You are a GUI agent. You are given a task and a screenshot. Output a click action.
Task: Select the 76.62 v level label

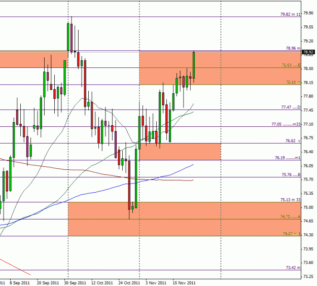pyautogui.click(x=293, y=140)
